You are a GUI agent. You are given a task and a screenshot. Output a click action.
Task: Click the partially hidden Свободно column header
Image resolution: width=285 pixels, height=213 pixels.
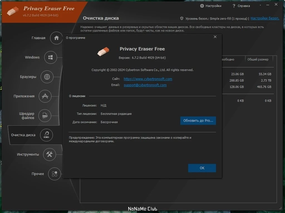[228, 59]
